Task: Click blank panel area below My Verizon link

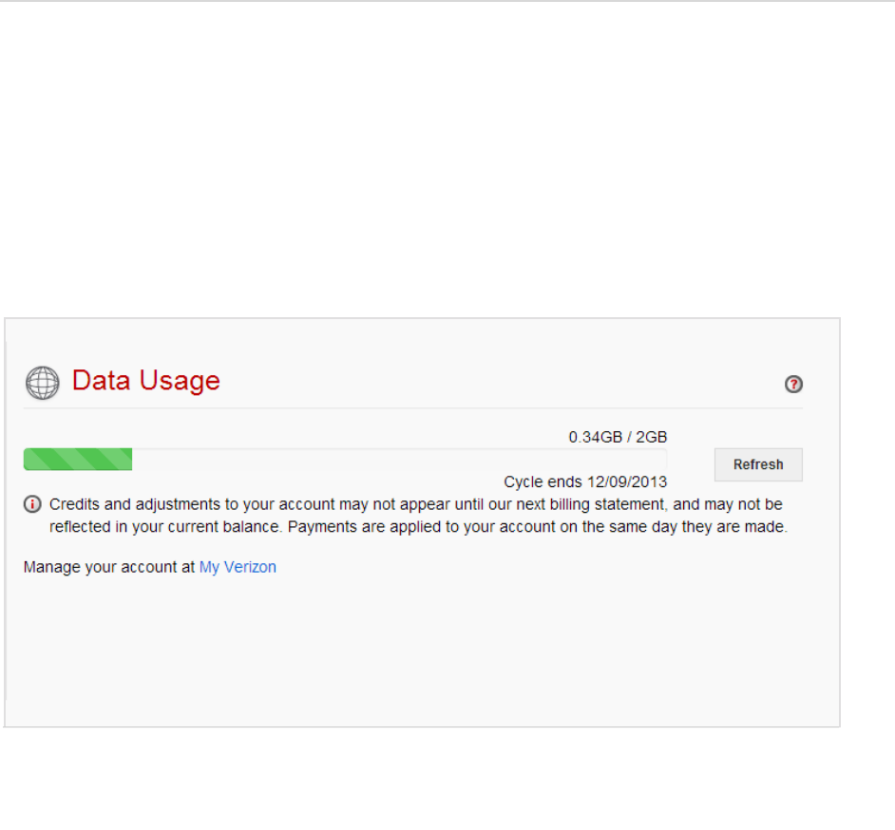Action: click(x=418, y=655)
